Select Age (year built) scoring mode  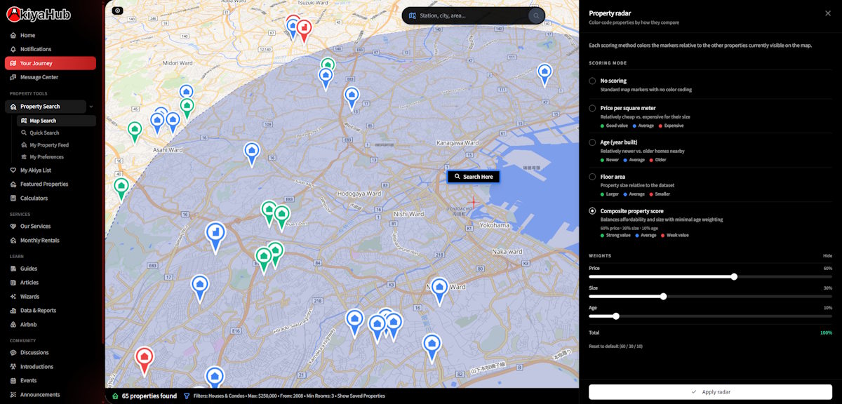(593, 142)
